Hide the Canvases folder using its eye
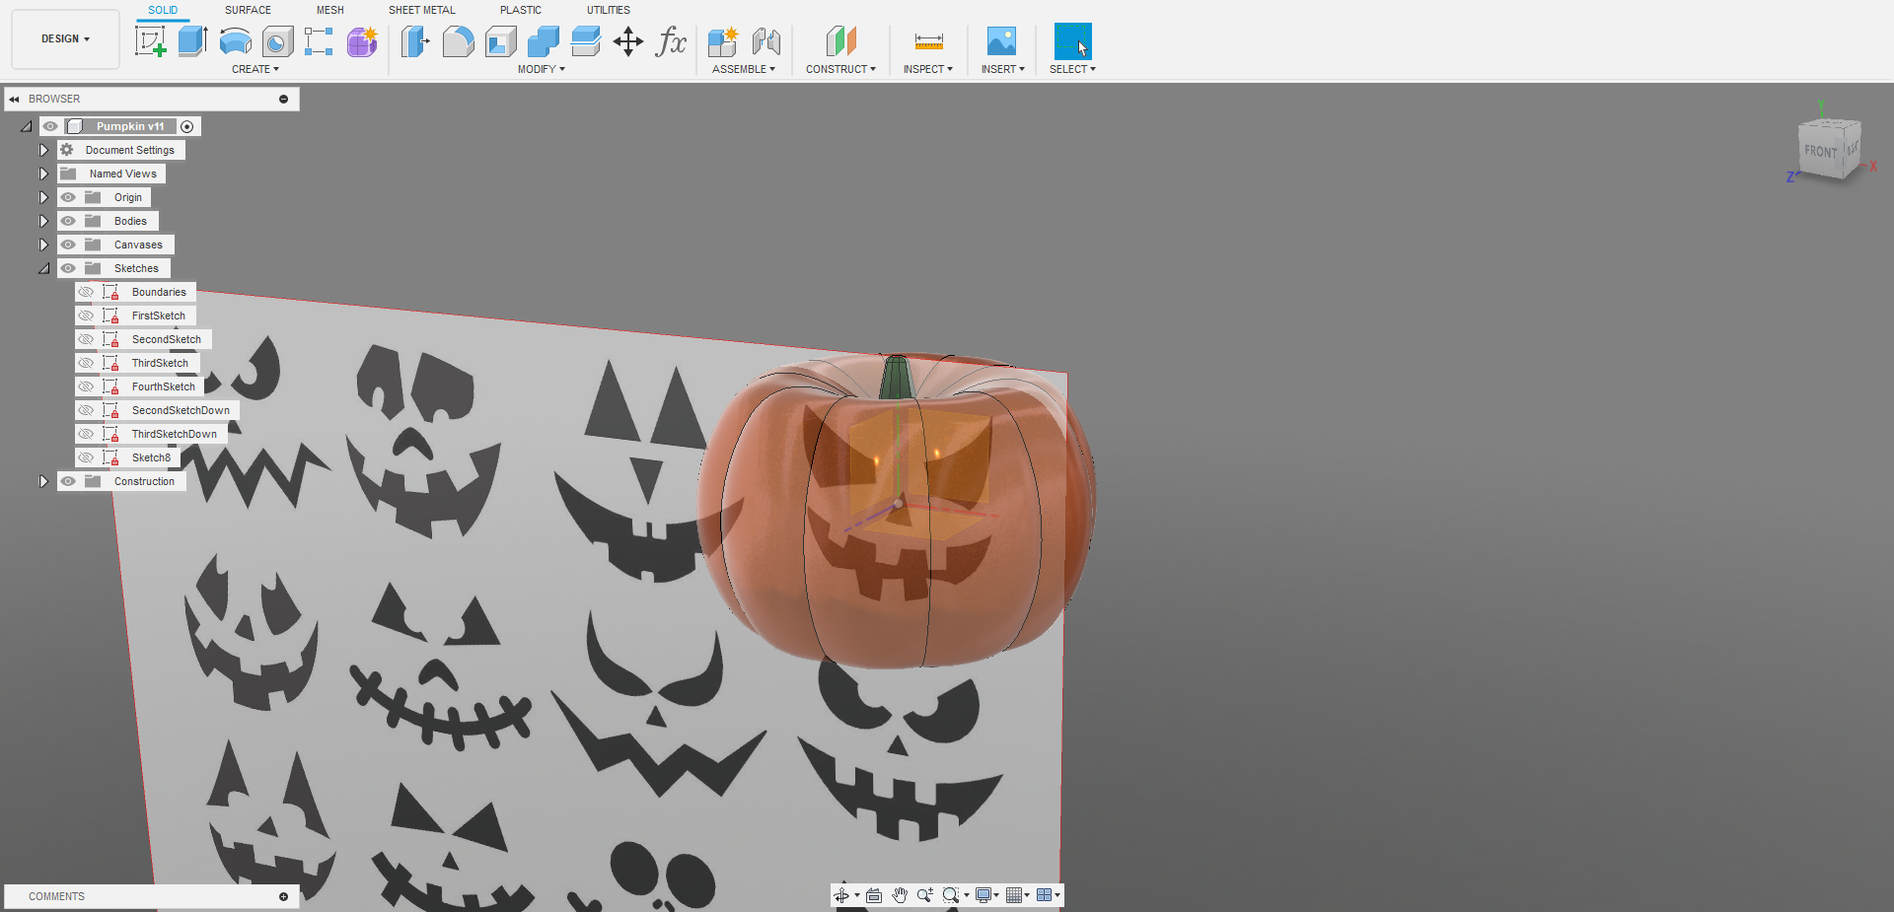This screenshot has height=912, width=1894. pos(68,245)
